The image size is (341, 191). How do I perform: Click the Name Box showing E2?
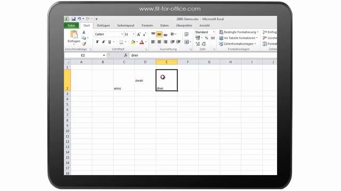[83, 55]
